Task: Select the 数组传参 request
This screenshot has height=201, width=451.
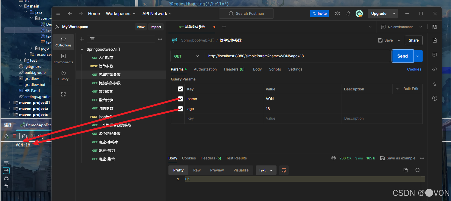Action: (x=106, y=92)
